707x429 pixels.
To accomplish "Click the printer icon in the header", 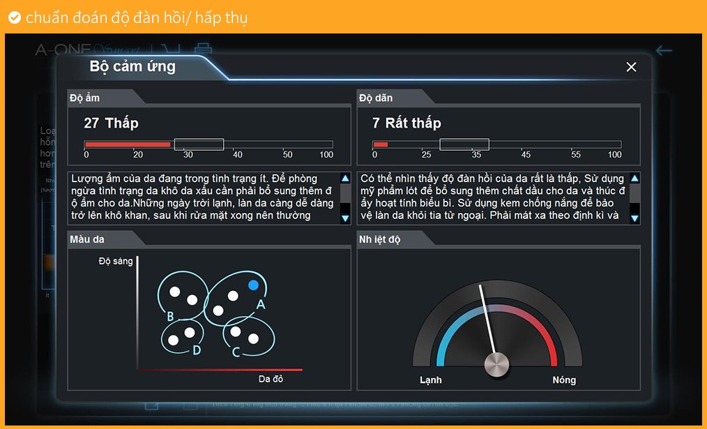I will [203, 50].
